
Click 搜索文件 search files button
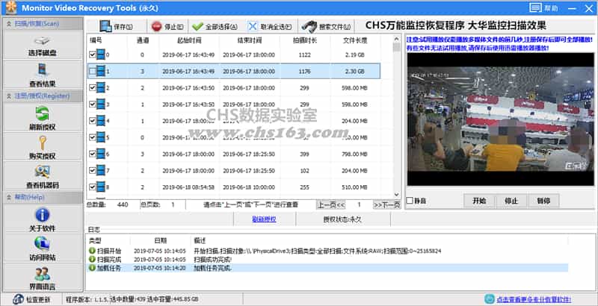(x=326, y=27)
